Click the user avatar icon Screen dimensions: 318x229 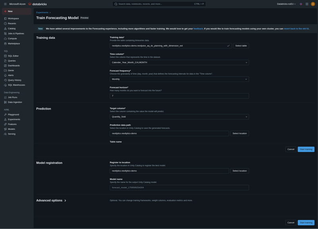click(313, 4)
